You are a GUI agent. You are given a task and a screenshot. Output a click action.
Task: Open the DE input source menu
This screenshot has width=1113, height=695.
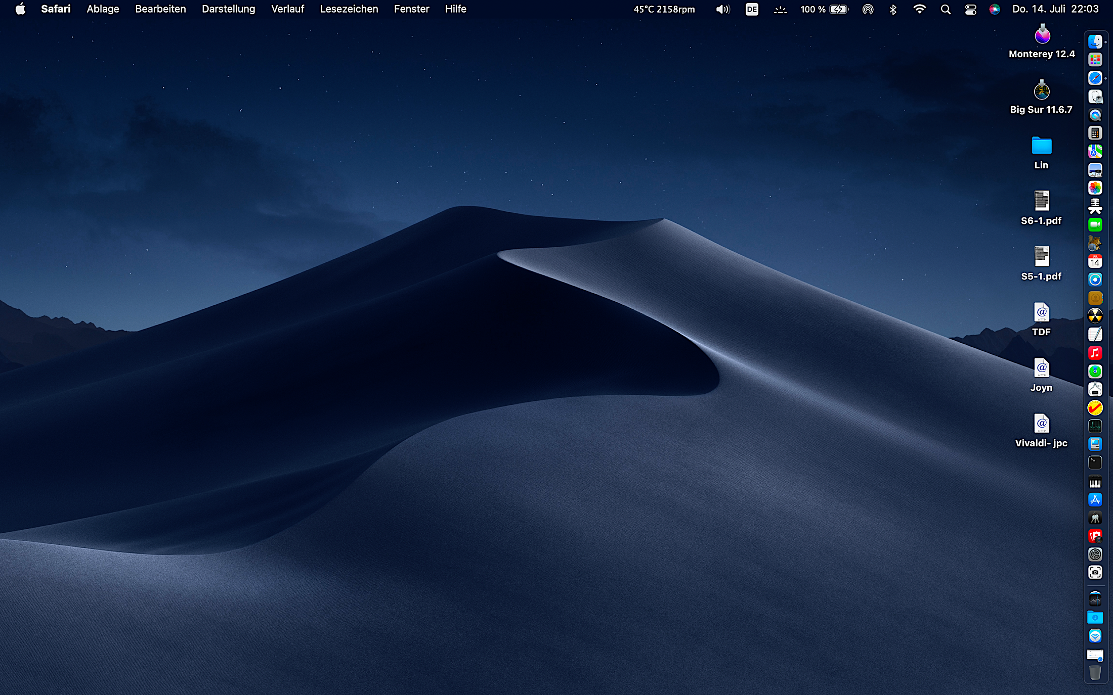(752, 9)
